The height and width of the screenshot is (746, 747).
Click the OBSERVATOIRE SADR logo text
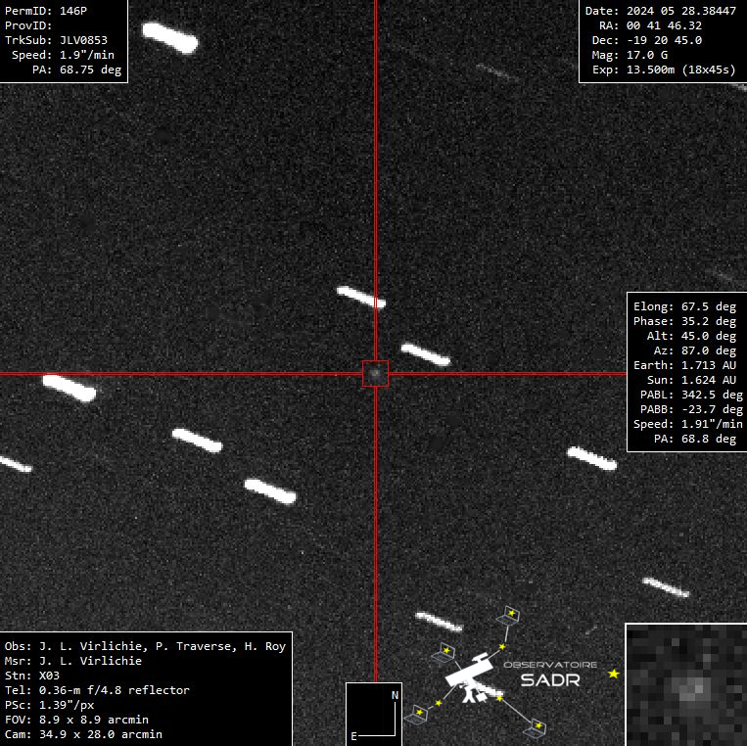tap(550, 675)
